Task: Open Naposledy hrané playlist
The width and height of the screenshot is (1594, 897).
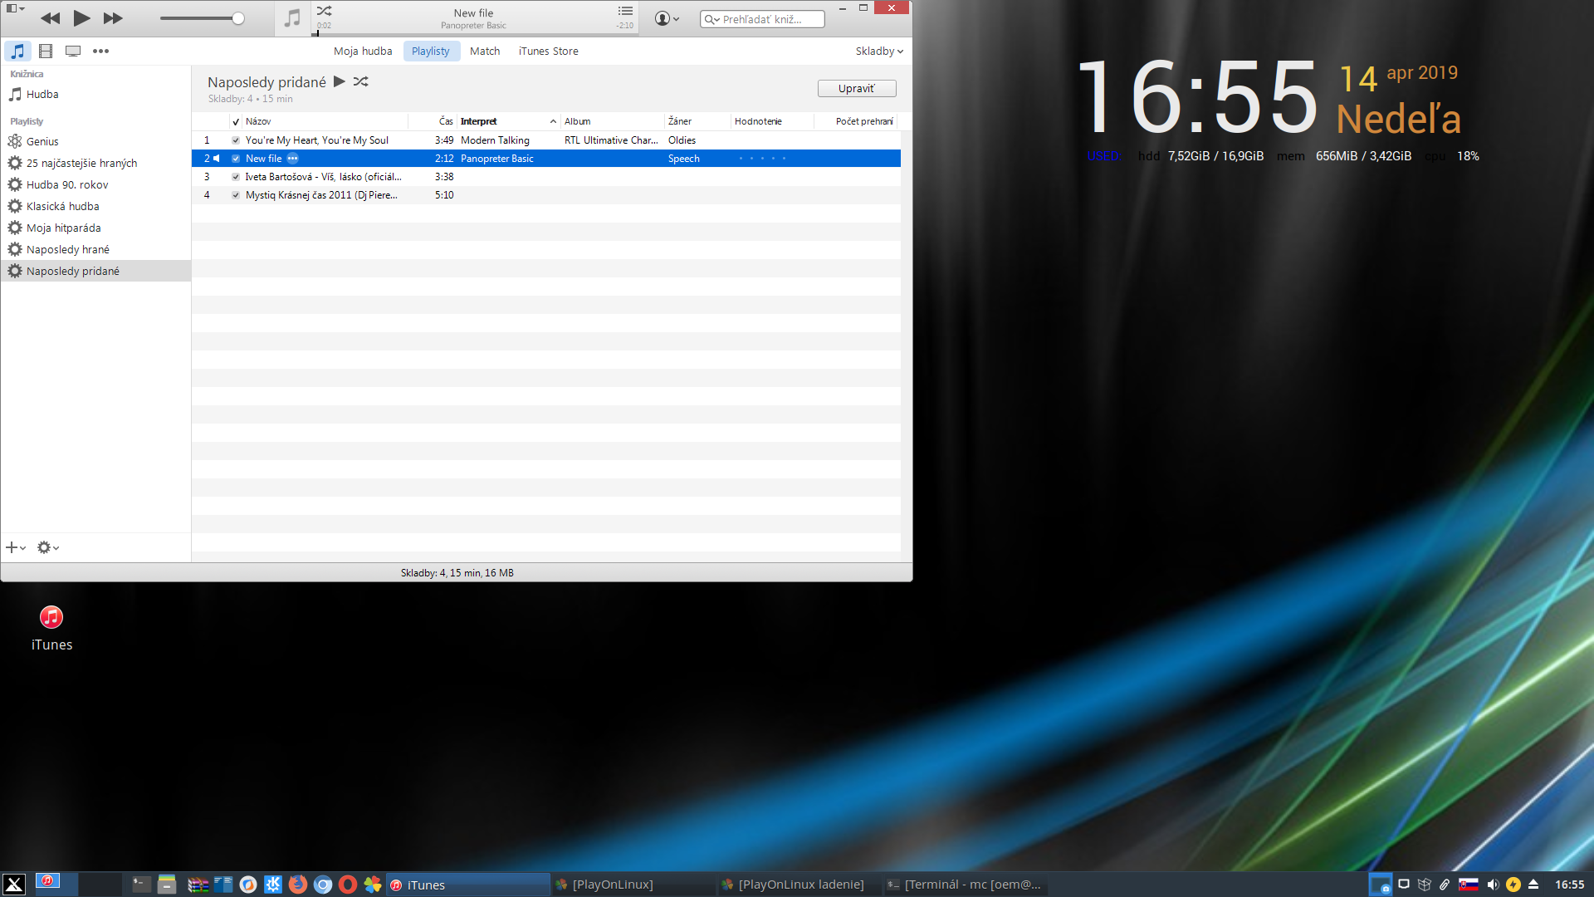Action: (95, 249)
